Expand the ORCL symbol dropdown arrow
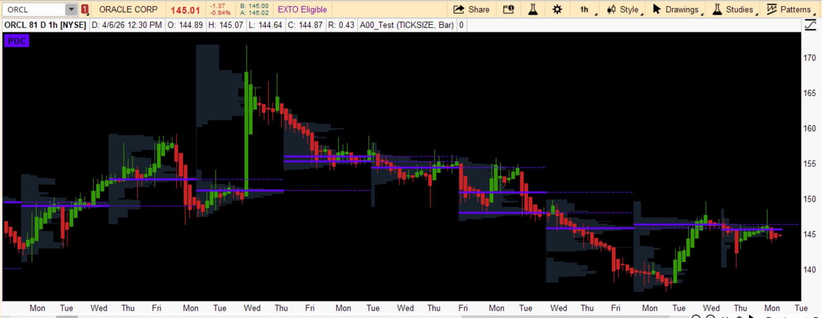The image size is (822, 318). [x=71, y=9]
